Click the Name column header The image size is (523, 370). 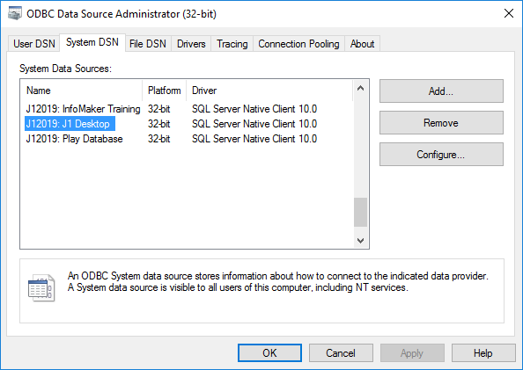81,91
